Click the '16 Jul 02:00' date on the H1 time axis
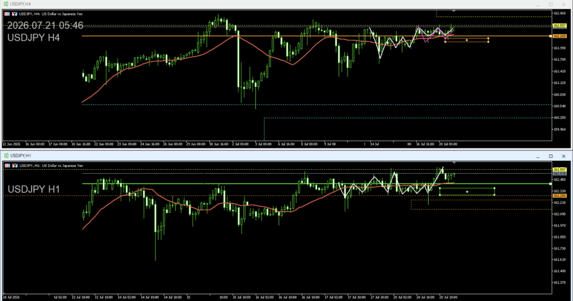Image resolution: width=573 pixels, height=301 pixels. (x=265, y=297)
